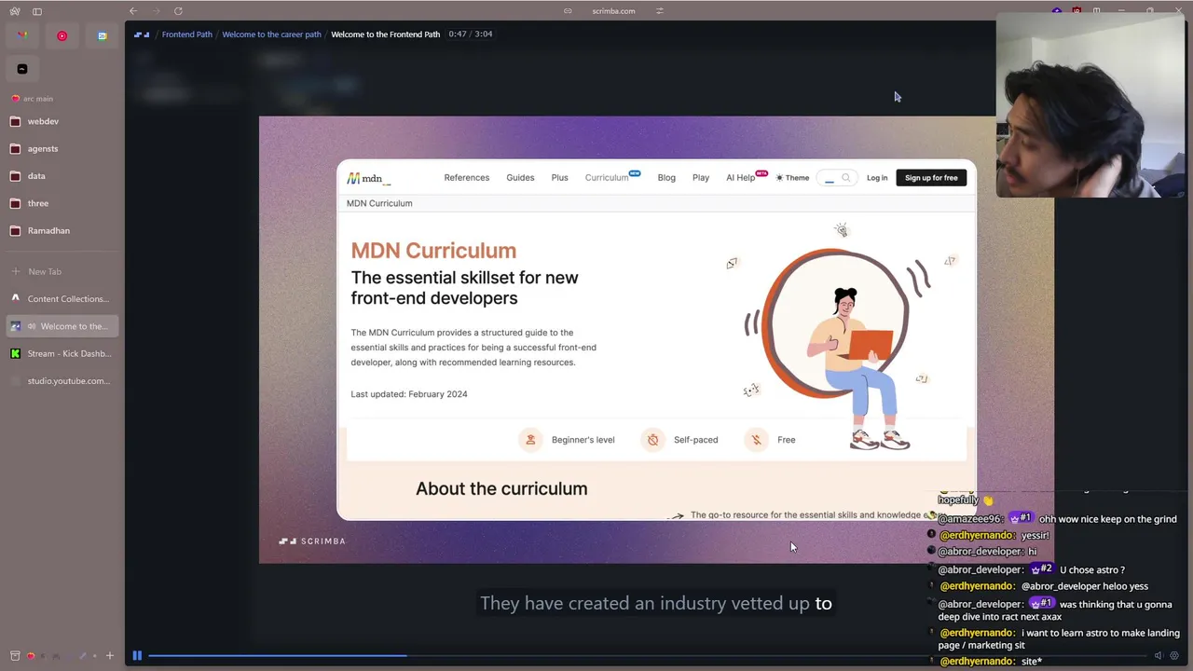The width and height of the screenshot is (1193, 671).
Task: Click the streamer webcam overlay
Action: [x=1091, y=105]
